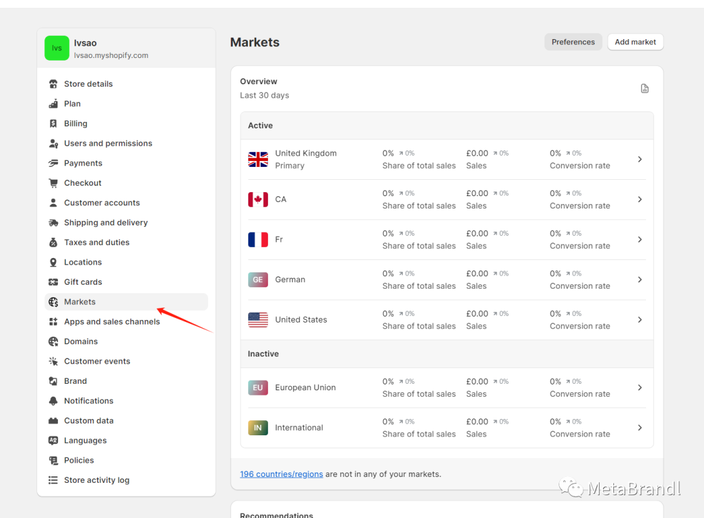
Task: Expand the International market chevron
Action: pos(640,428)
